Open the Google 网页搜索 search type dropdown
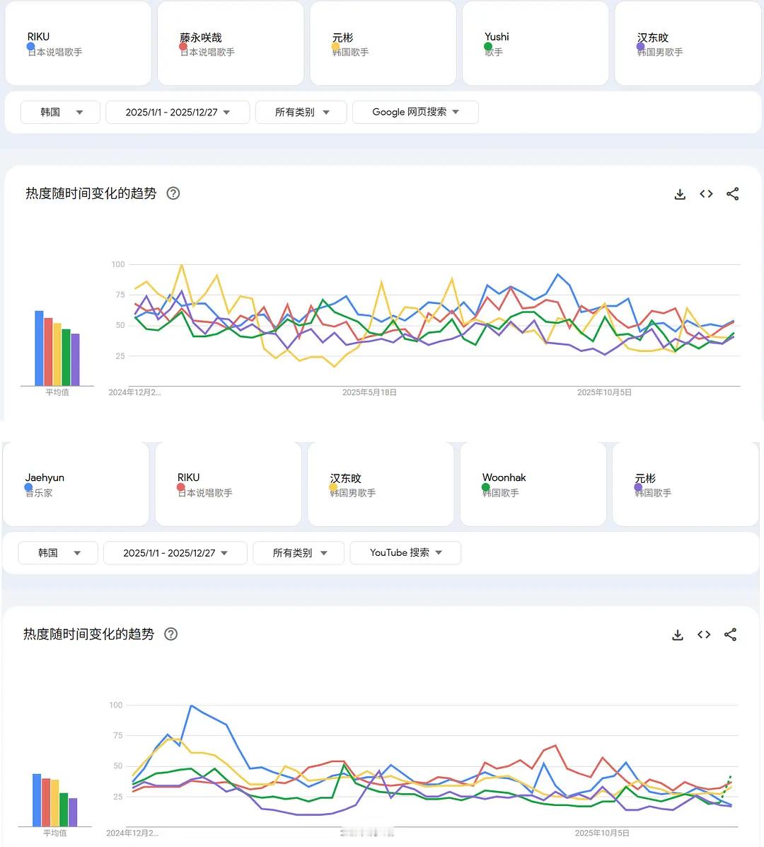 (x=415, y=113)
